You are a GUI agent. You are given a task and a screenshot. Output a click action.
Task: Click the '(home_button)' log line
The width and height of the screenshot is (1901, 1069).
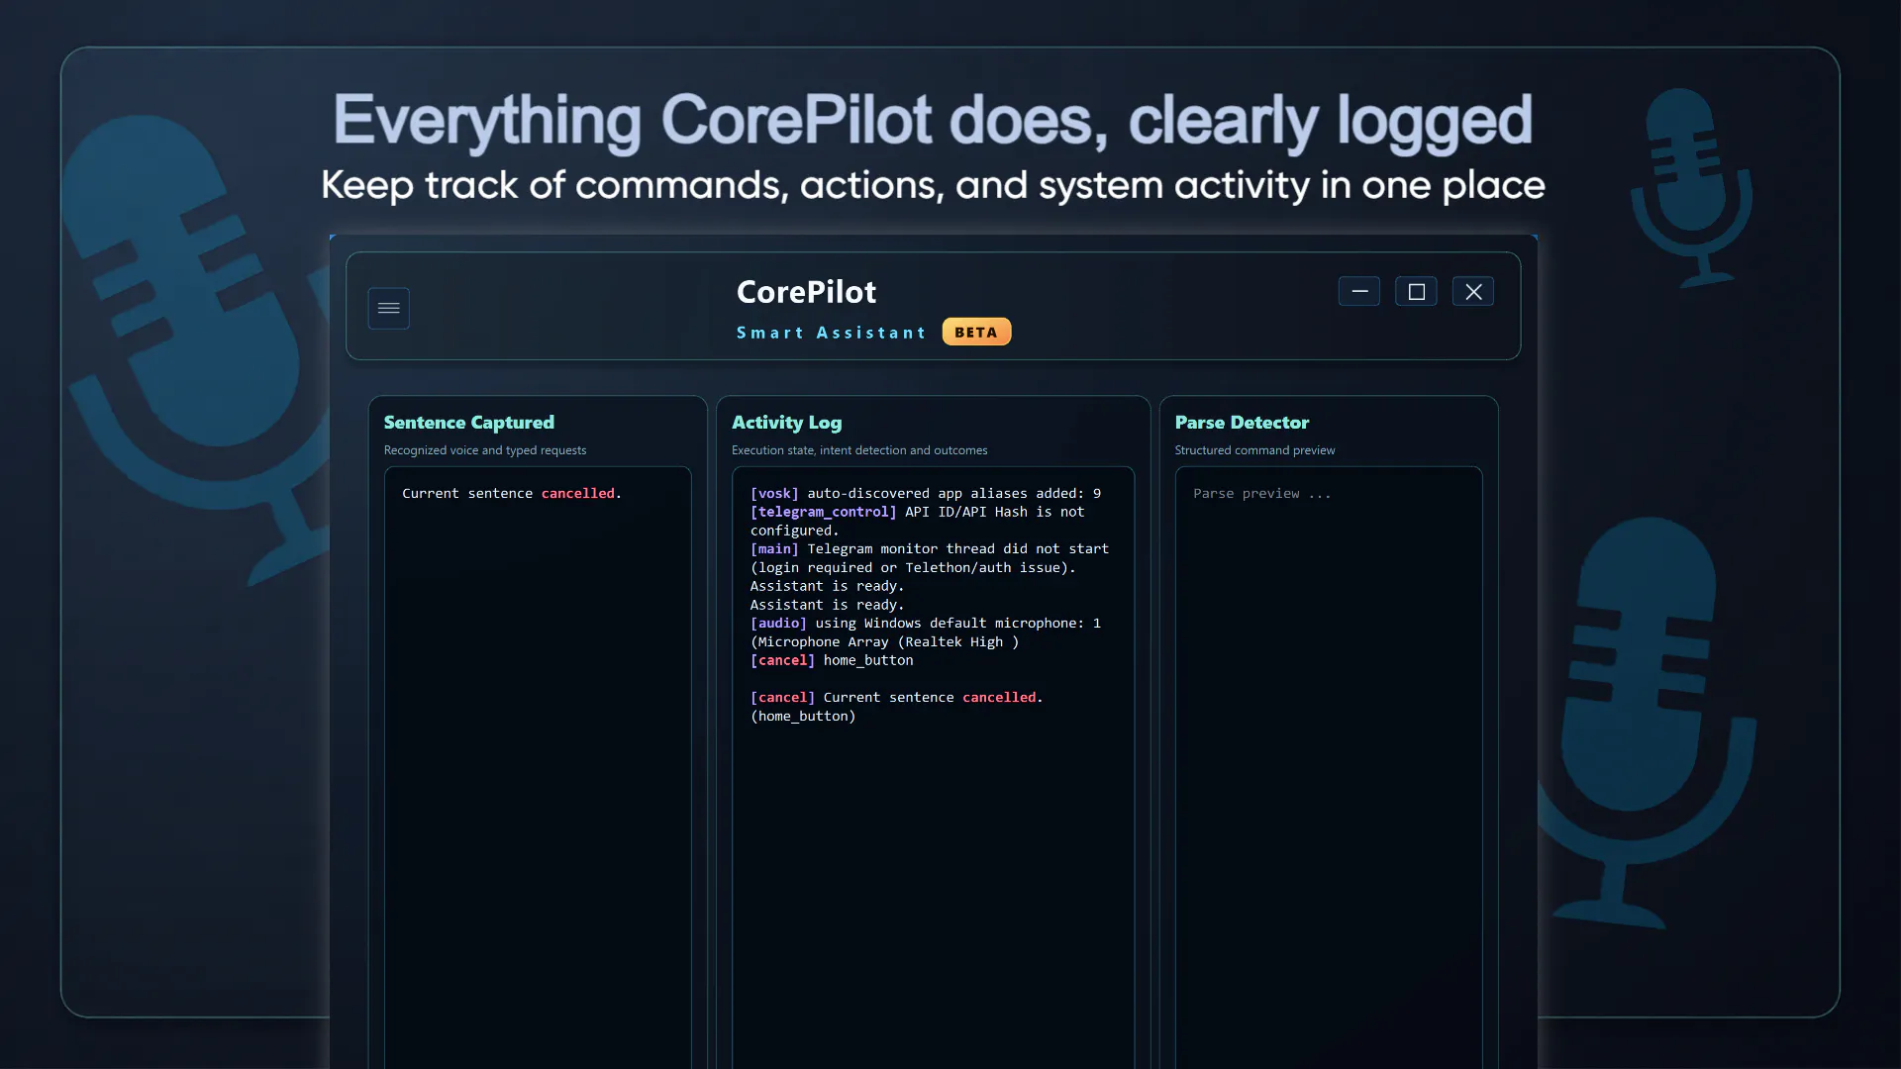pos(803,716)
